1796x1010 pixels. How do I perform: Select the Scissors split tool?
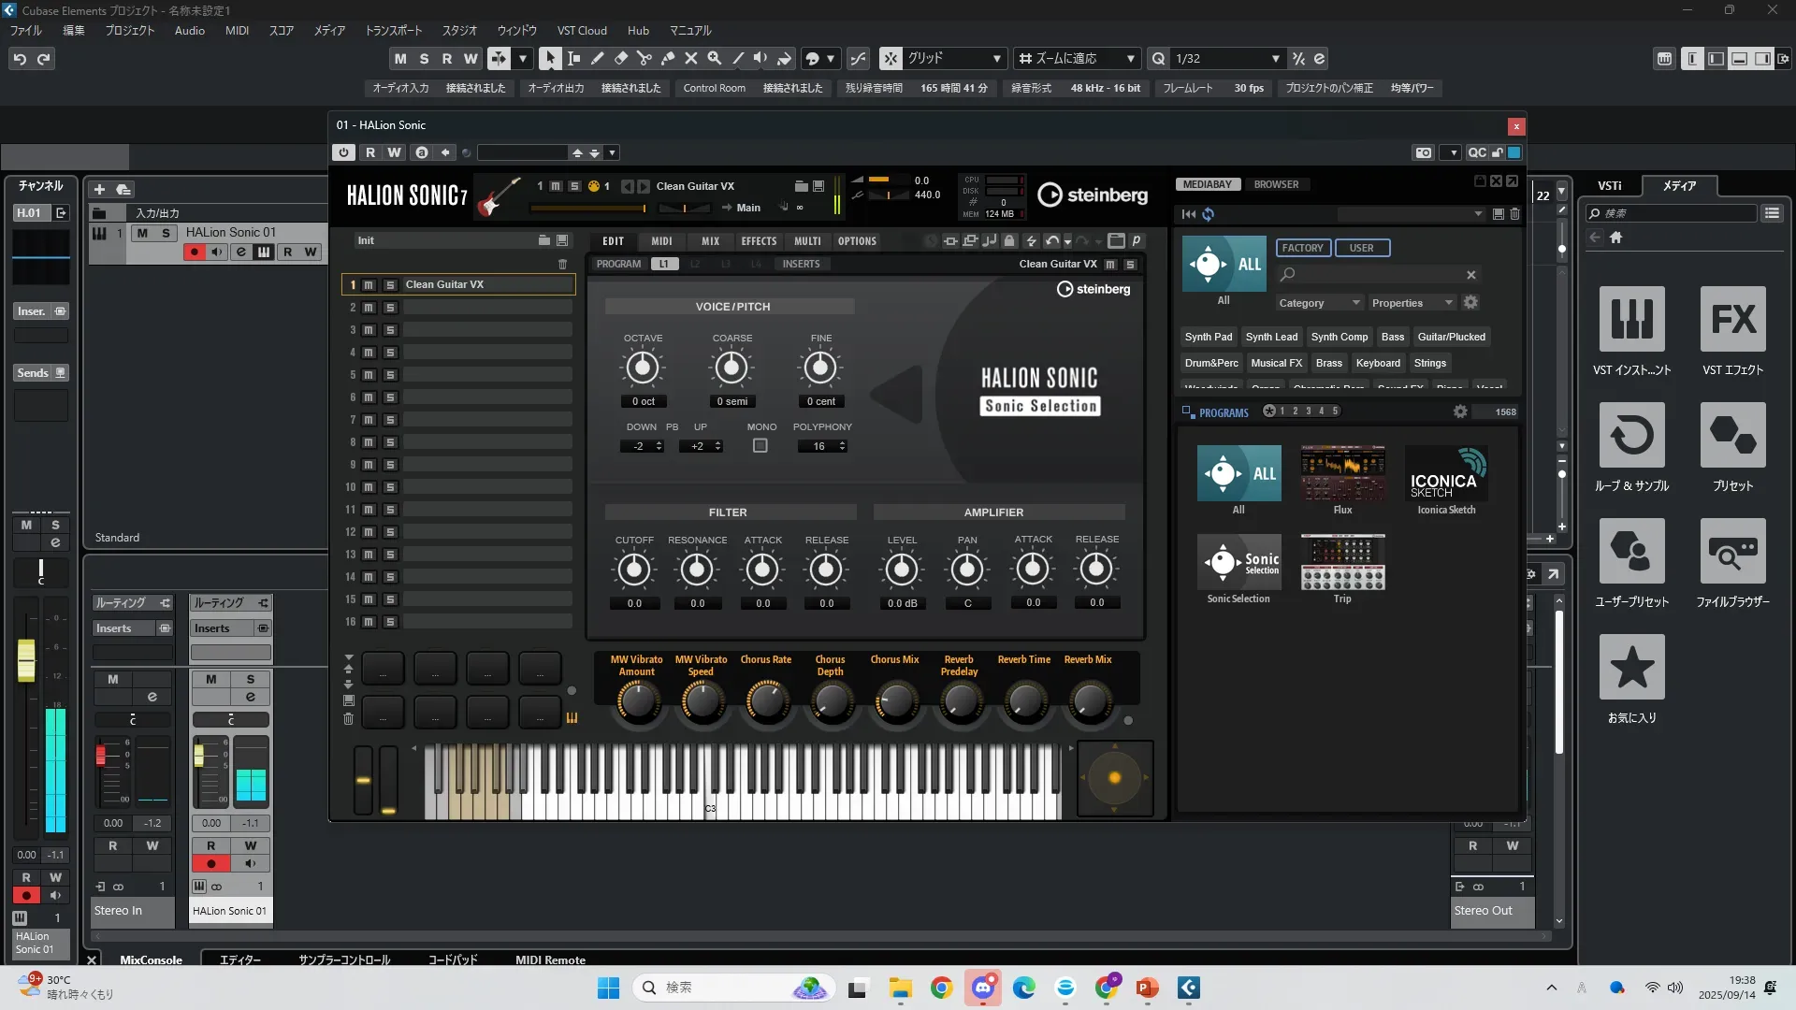644,58
